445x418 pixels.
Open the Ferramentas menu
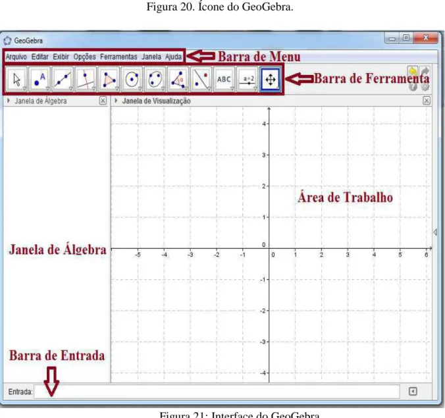pos(118,57)
